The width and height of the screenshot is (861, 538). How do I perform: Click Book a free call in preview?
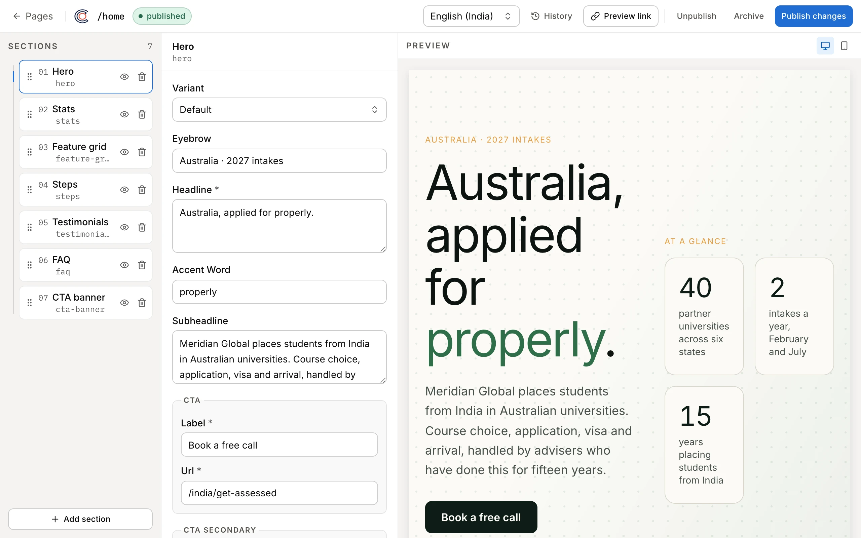pos(481,517)
